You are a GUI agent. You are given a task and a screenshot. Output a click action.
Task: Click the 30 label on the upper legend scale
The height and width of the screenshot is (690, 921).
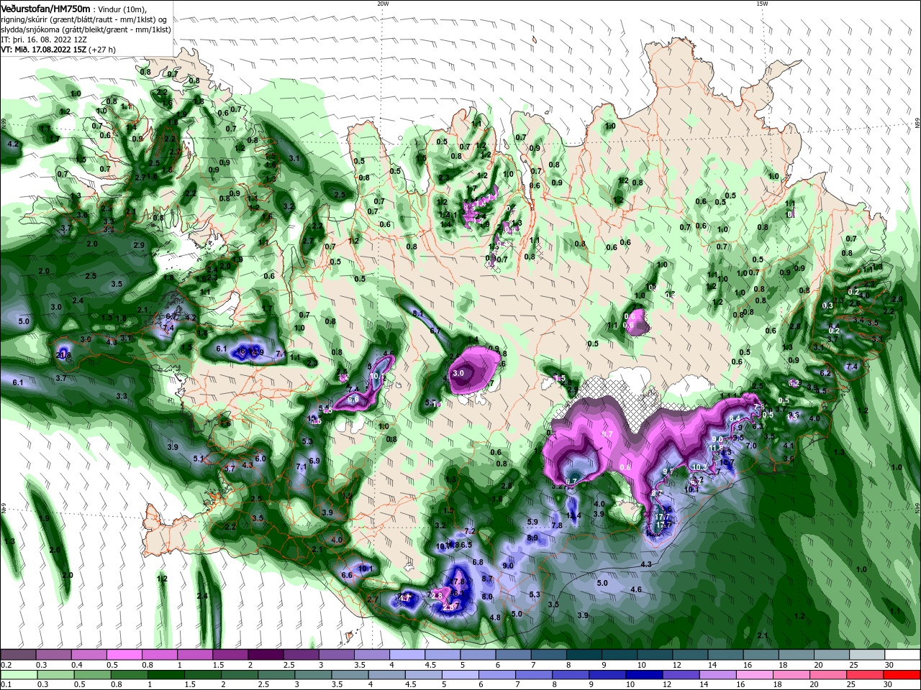(889, 665)
